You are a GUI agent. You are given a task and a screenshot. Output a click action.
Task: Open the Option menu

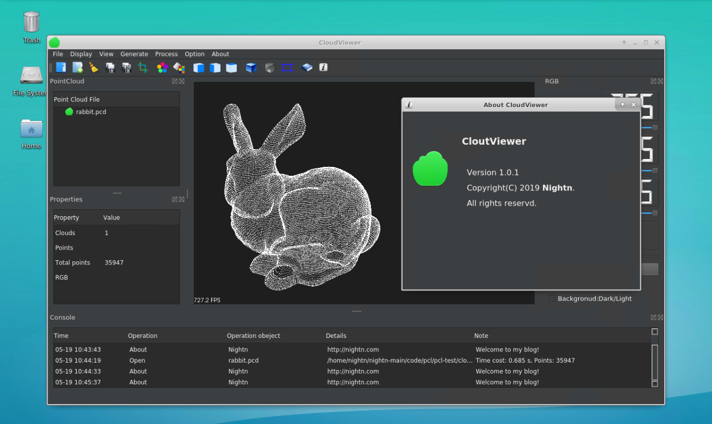(x=194, y=54)
